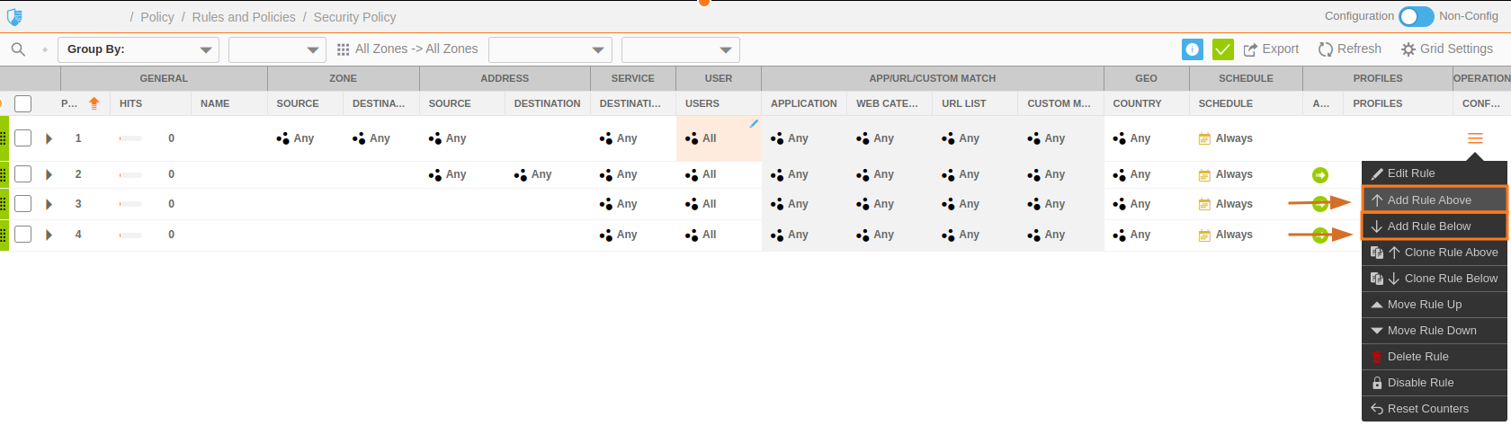Select Add Rule Above from menu

pos(1429,200)
